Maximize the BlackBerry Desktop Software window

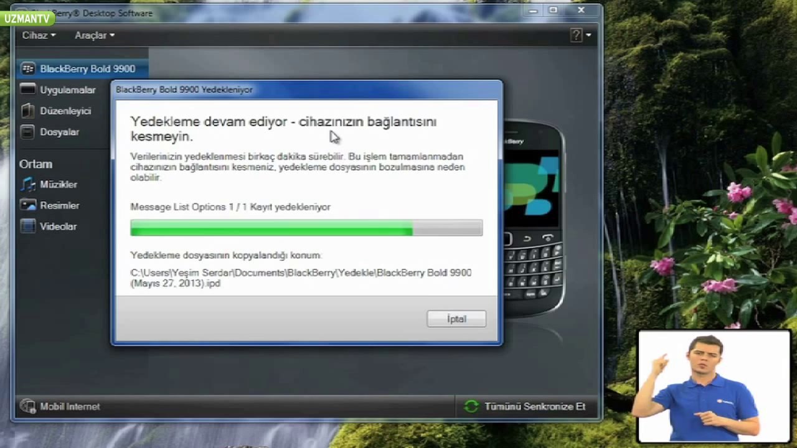(553, 11)
